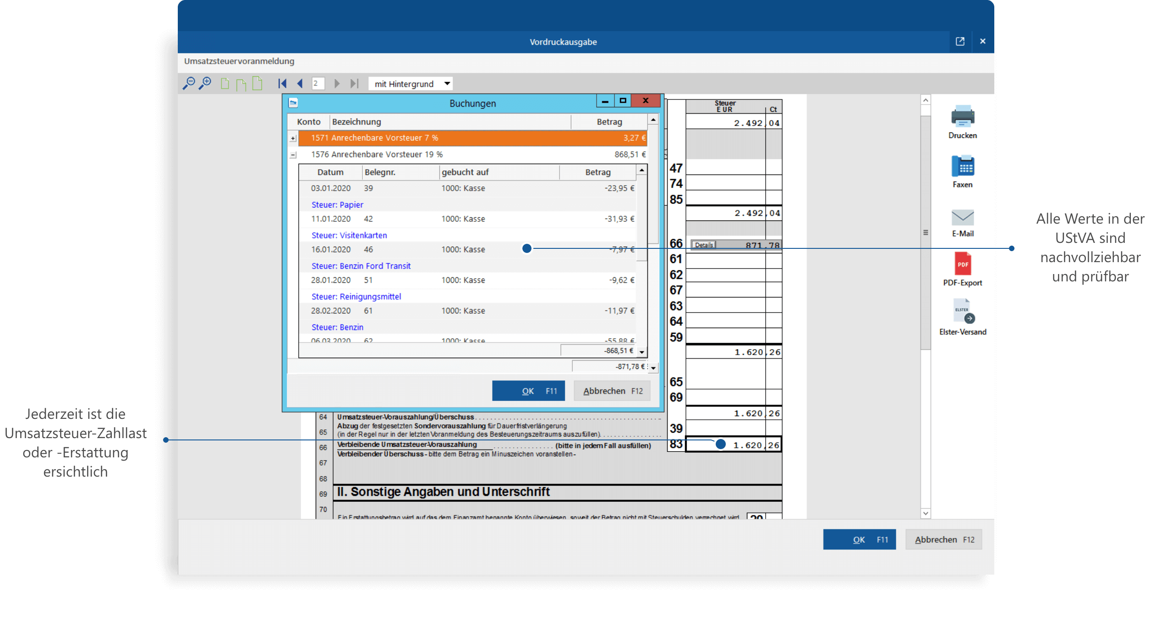This screenshot has height=626, width=1173.
Task: Select booking row dated 11.01.2020
Action: pyautogui.click(x=467, y=219)
